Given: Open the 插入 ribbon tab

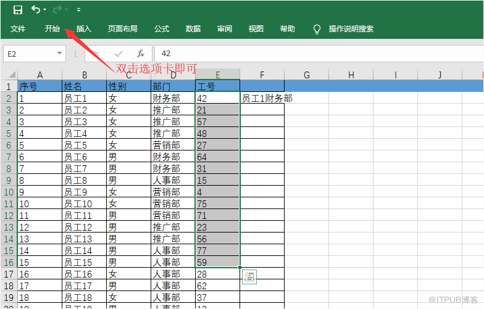Looking at the screenshot, I should coord(83,29).
